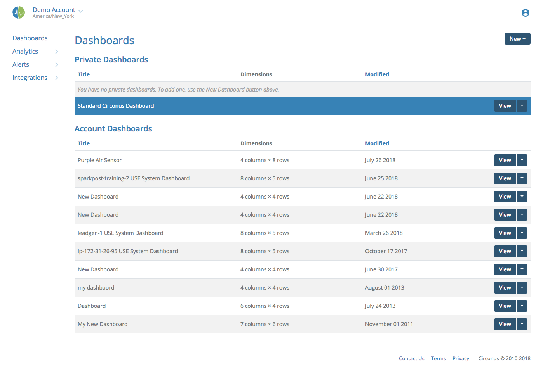Viewport: 543px width, 380px height.
Task: Click the dropdown arrow for Standard Circonus Dashboard
Action: pos(522,105)
